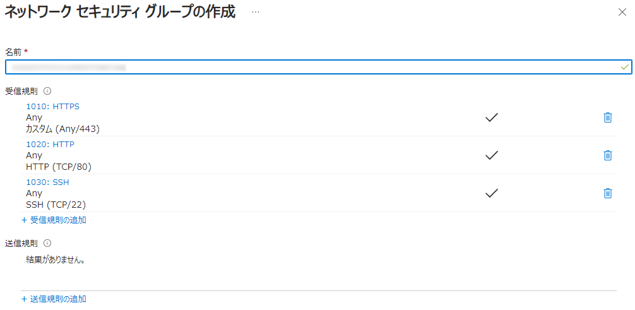Image resolution: width=635 pixels, height=310 pixels.
Task: Click + 受信規則の追加 to add inbound rule
Action: [x=54, y=220]
